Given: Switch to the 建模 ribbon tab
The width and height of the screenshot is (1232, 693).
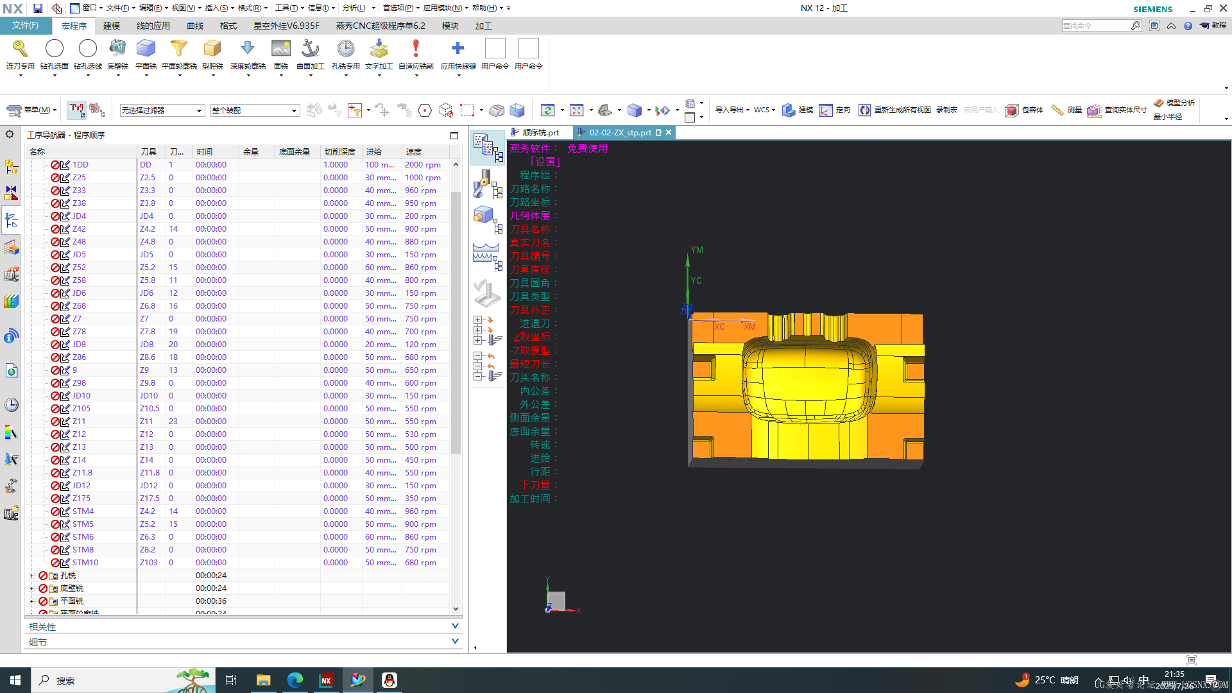Looking at the screenshot, I should click(112, 26).
